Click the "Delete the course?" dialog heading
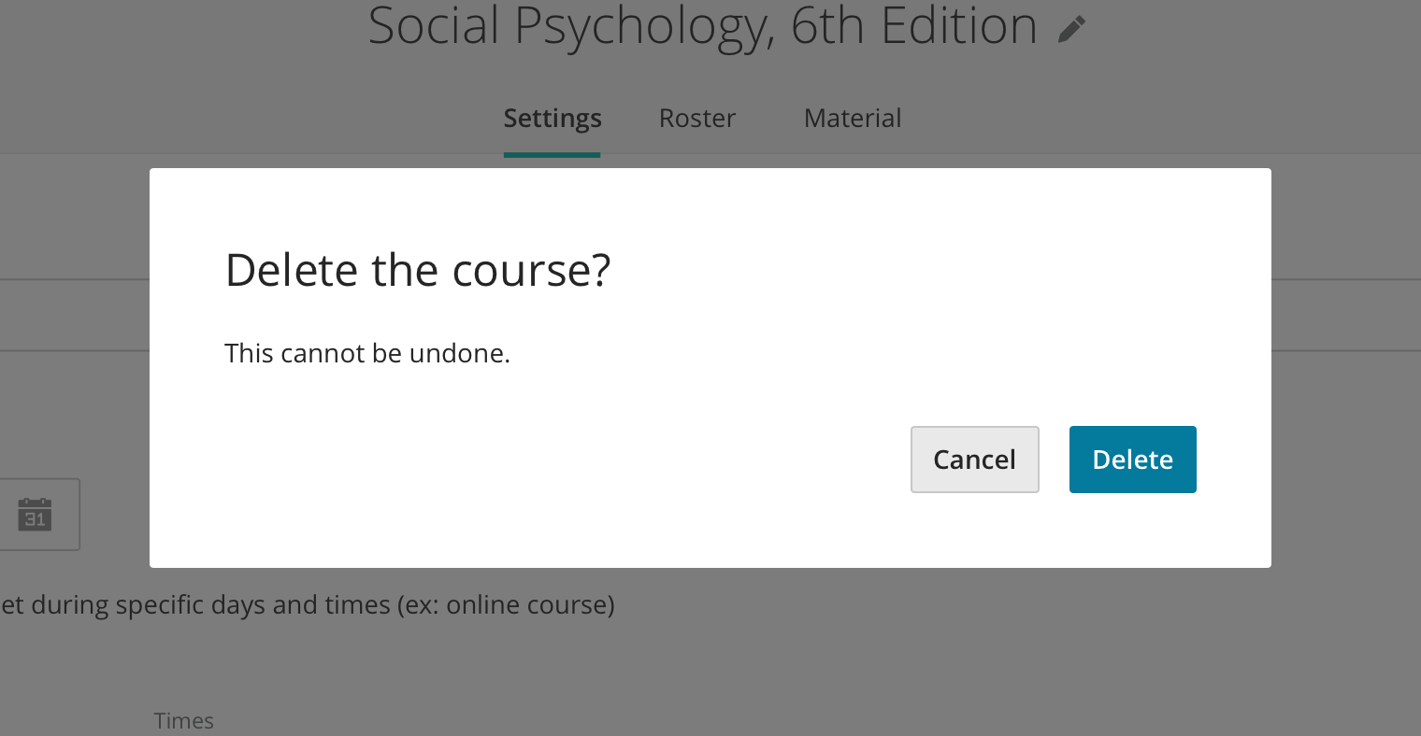The width and height of the screenshot is (1421, 736). click(x=418, y=271)
